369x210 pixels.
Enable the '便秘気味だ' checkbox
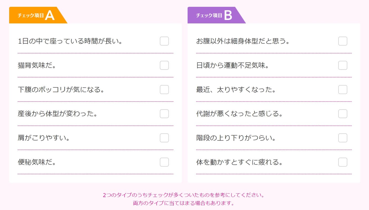coord(164,162)
